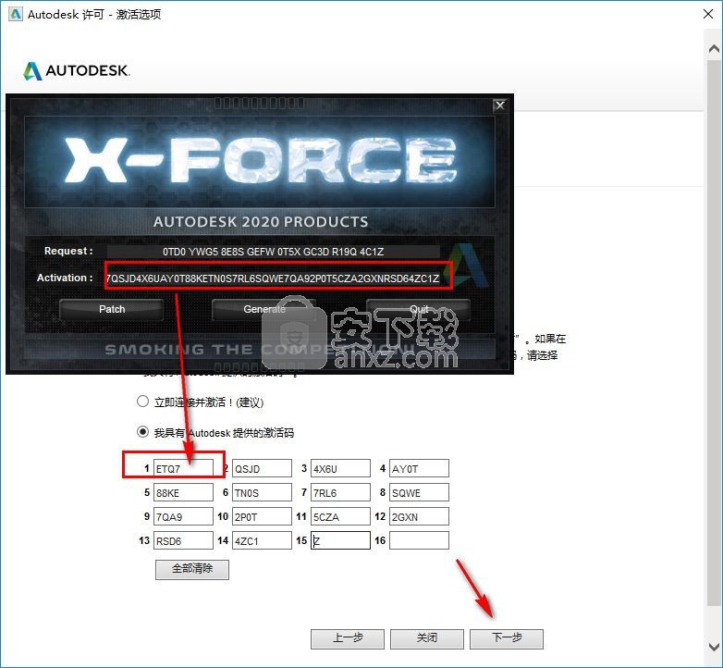Image resolution: width=723 pixels, height=668 pixels.
Task: Click activation field 12 containing 2GXN
Action: click(x=419, y=516)
